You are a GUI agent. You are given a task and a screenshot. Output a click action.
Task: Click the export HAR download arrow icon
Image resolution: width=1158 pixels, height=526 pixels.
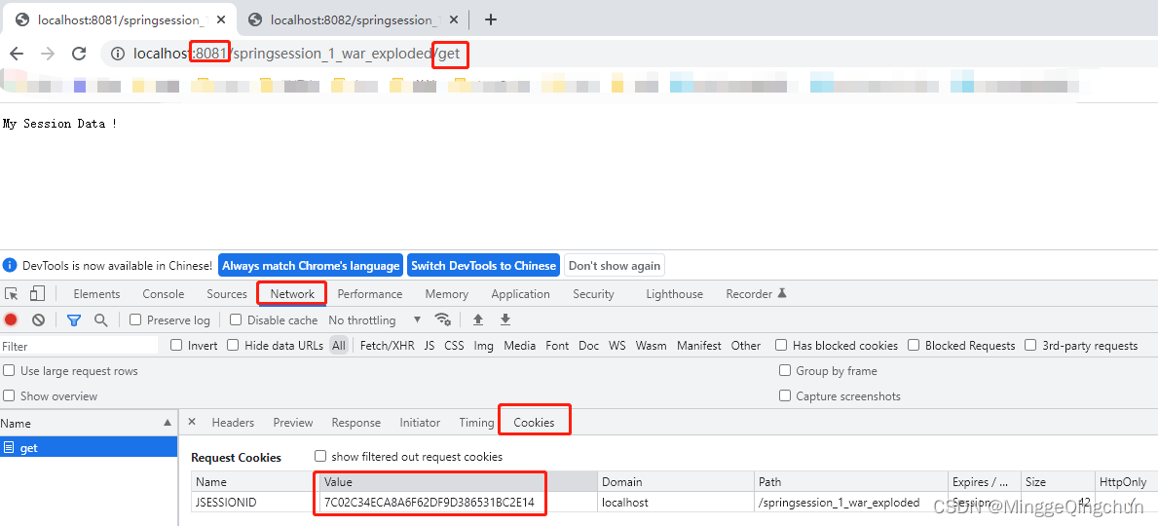point(505,319)
